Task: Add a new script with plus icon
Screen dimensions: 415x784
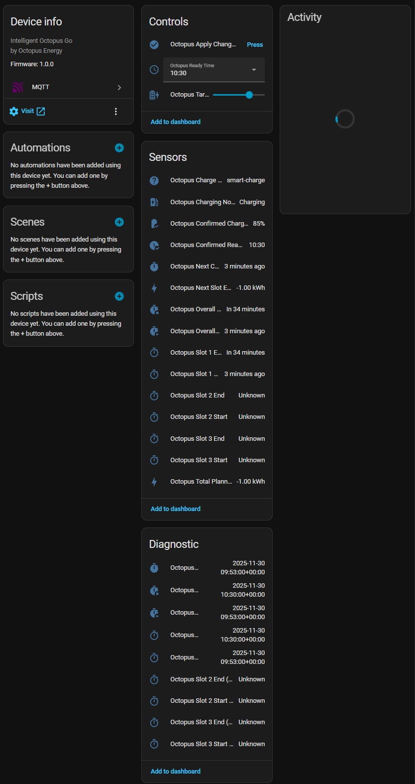Action: pos(119,296)
